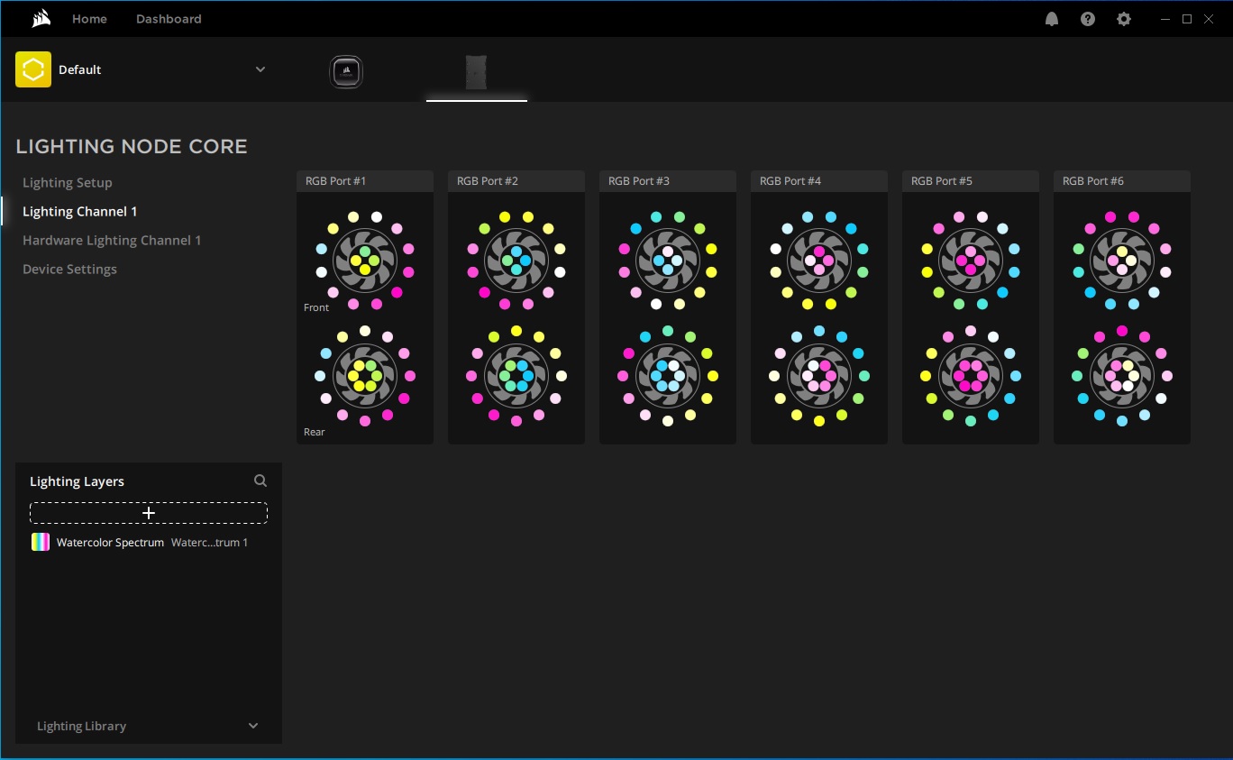Select the front fan on RGB Port #1
The image size is (1233, 760).
[x=365, y=261]
